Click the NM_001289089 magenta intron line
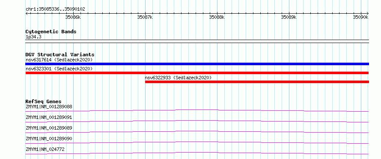The height and width of the screenshot is (159, 381). click(197, 132)
